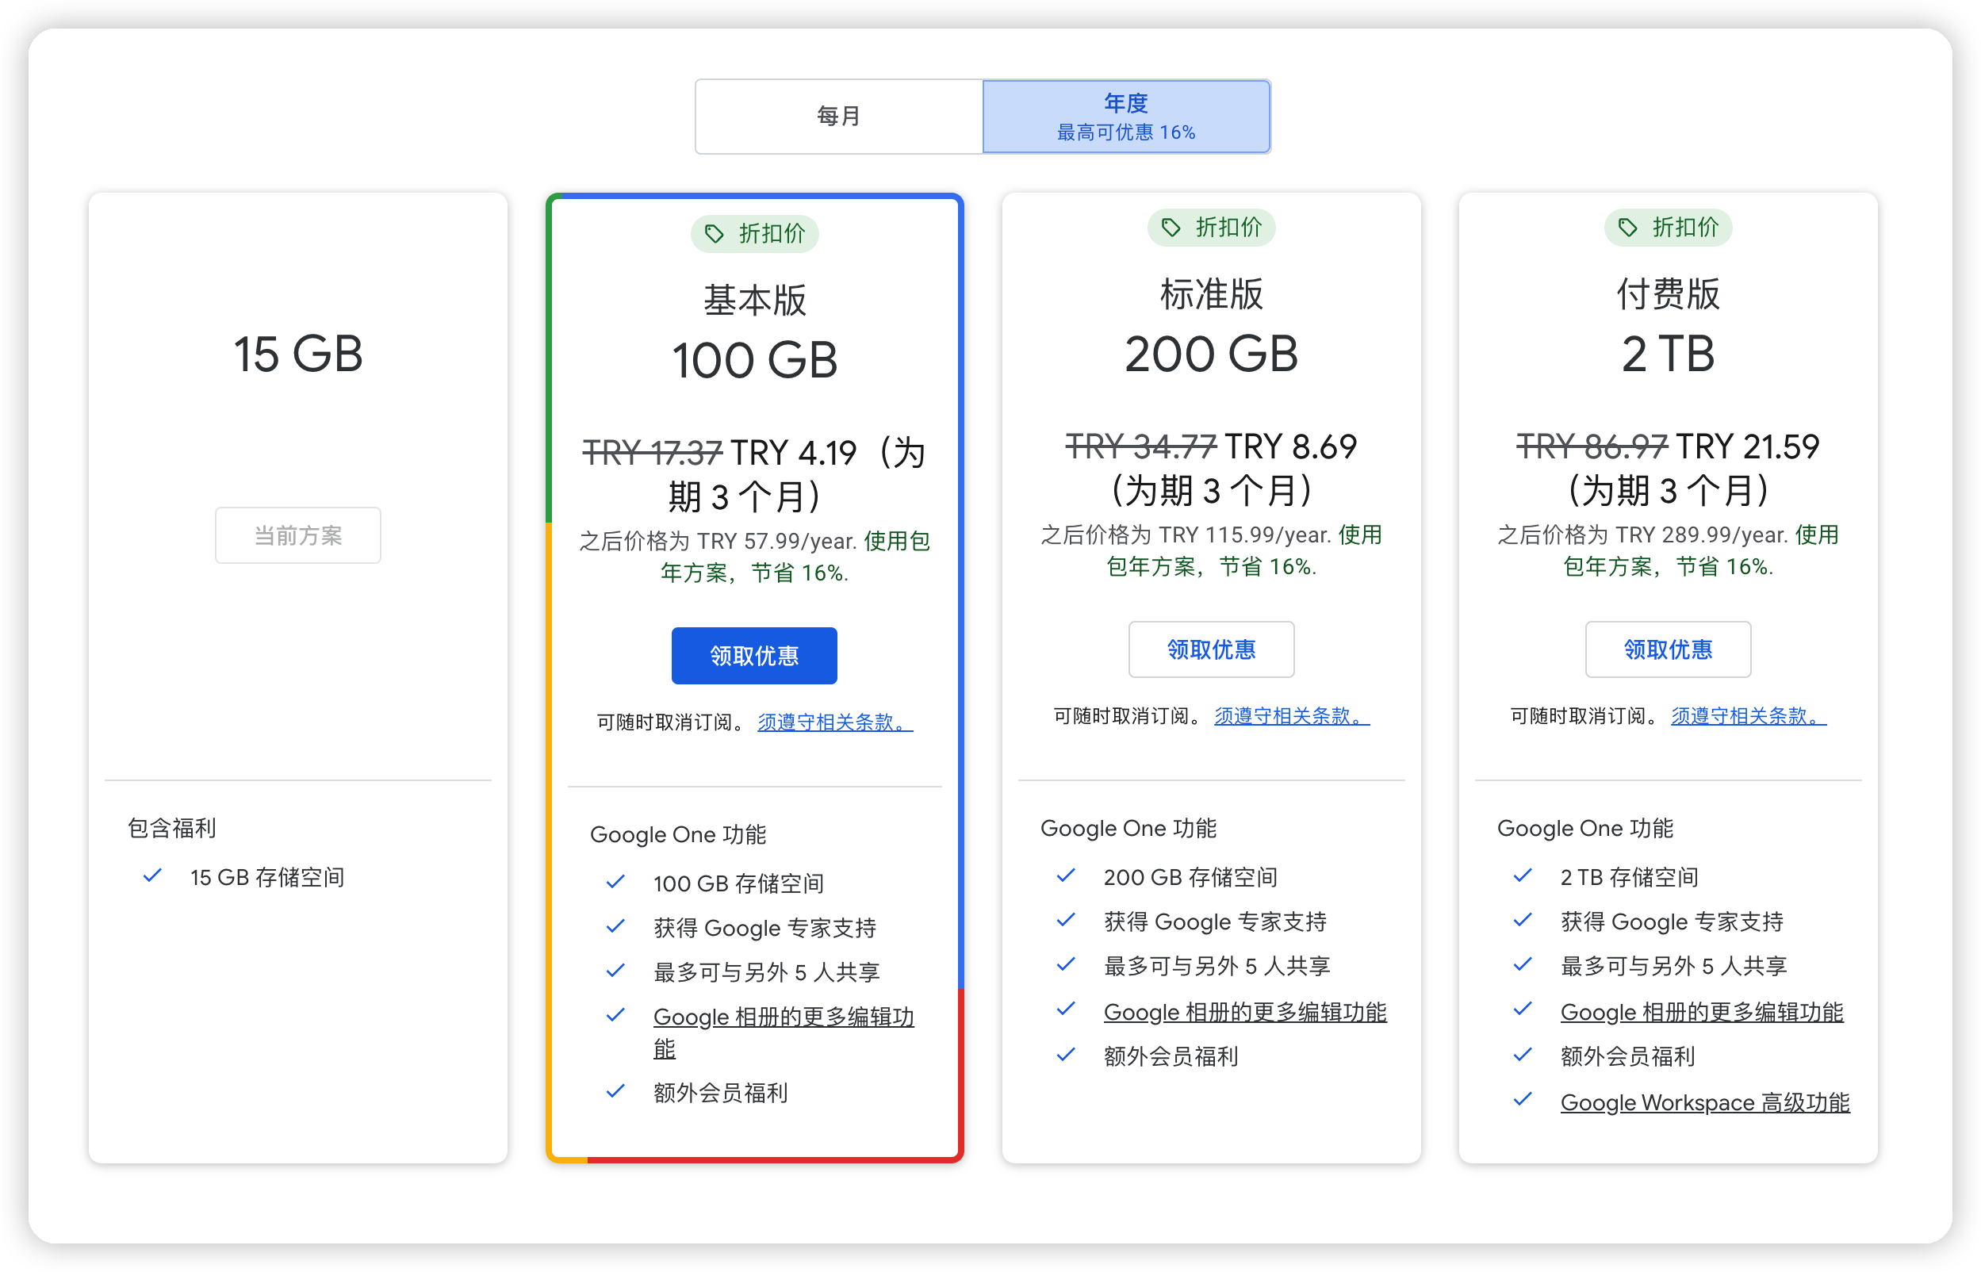
Task: Click the discount tag icon on the 付费版 card
Action: click(x=1627, y=227)
